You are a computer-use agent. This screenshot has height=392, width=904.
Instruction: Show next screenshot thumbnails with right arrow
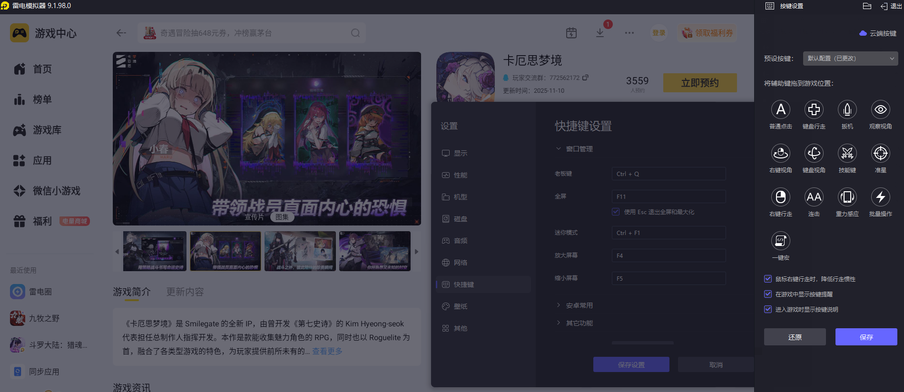(416, 252)
